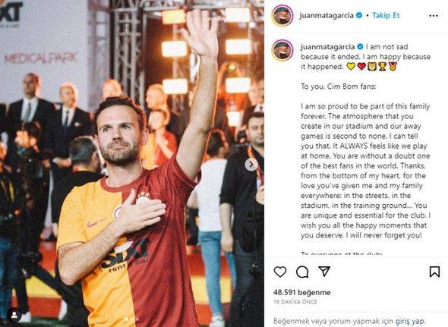Like the post with the heart icon
This screenshot has width=448, height=327.
point(280,272)
